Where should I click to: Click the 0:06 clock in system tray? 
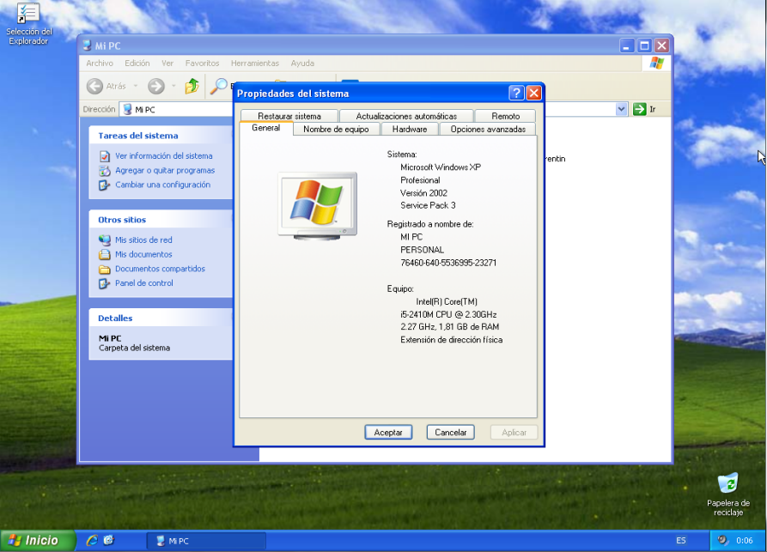(745, 540)
